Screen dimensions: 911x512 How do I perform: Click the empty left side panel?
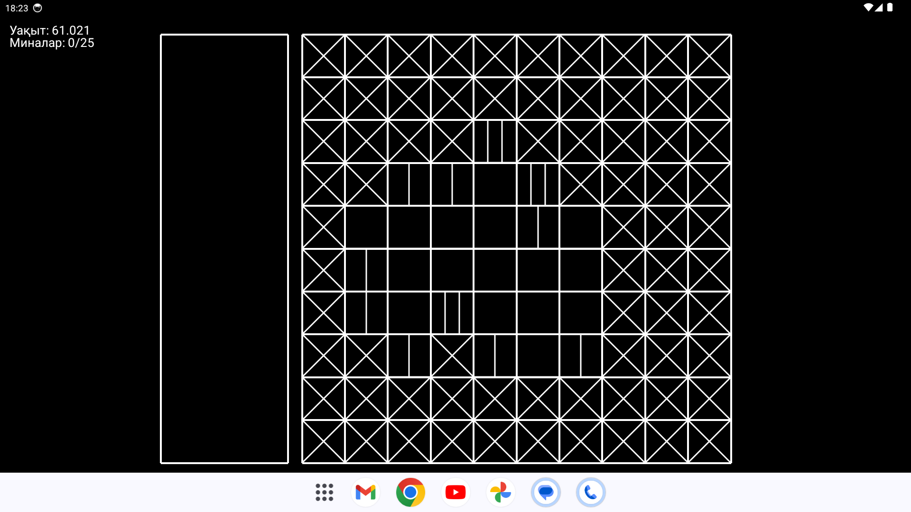pos(224,249)
